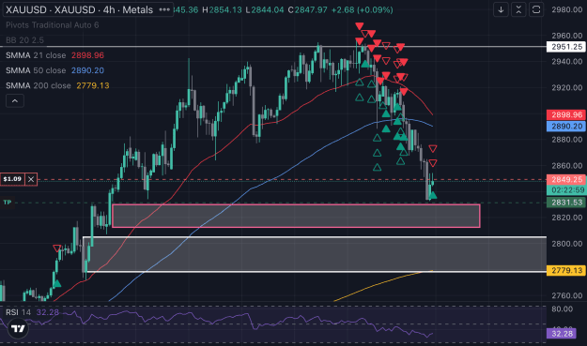Click the TradingView logo badge
Viewport: 587px width, 346px height.
(x=18, y=329)
